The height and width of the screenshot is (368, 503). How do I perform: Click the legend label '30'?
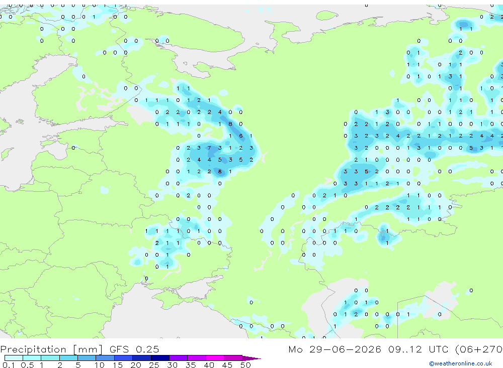173,365
